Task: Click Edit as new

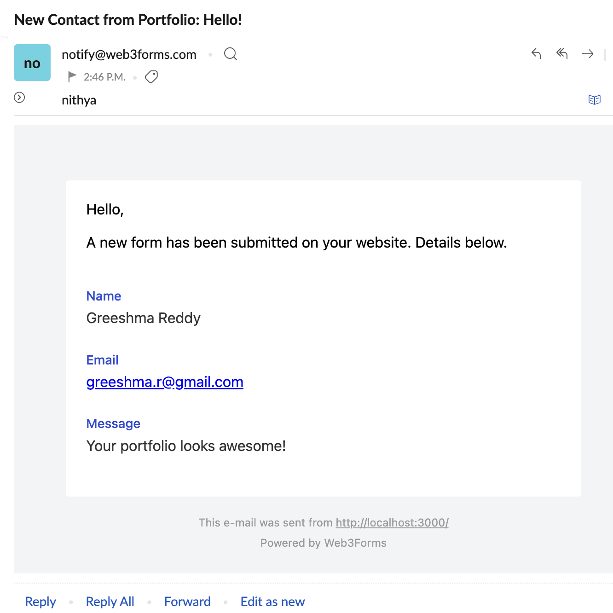Action: pos(272,601)
